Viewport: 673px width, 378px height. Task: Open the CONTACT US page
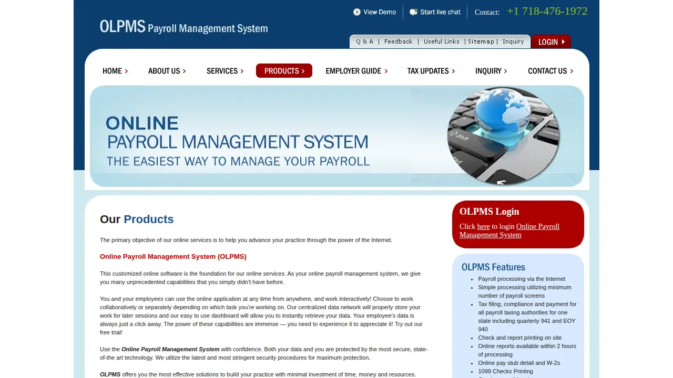pyautogui.click(x=550, y=71)
